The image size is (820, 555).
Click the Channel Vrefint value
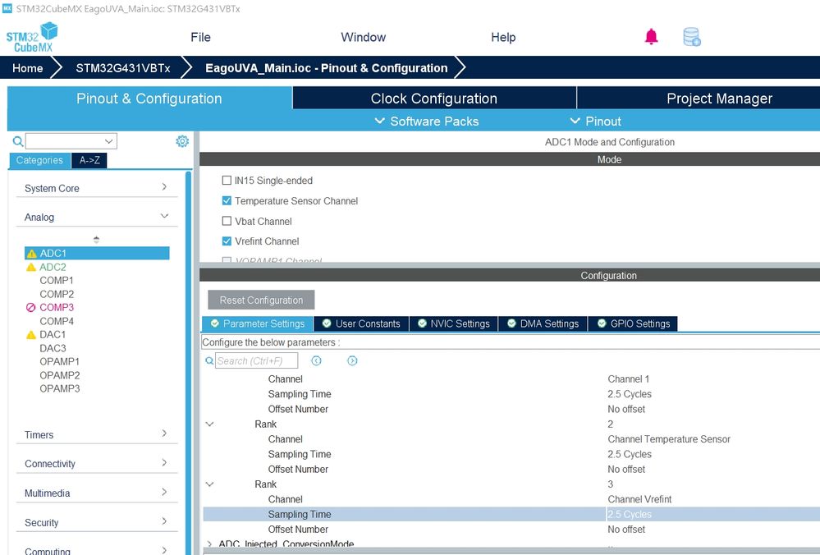pos(639,499)
